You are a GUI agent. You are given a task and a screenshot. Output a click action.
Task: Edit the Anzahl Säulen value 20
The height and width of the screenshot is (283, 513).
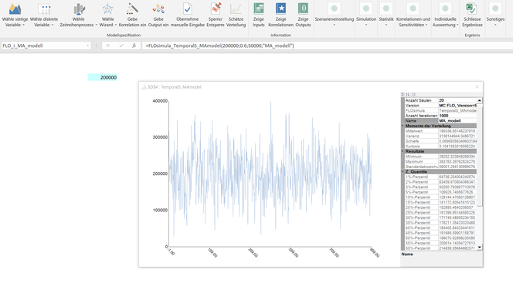pos(457,100)
